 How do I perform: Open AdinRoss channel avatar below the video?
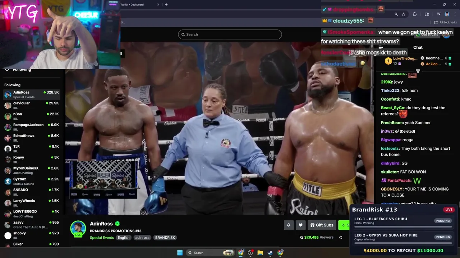pyautogui.click(x=78, y=229)
